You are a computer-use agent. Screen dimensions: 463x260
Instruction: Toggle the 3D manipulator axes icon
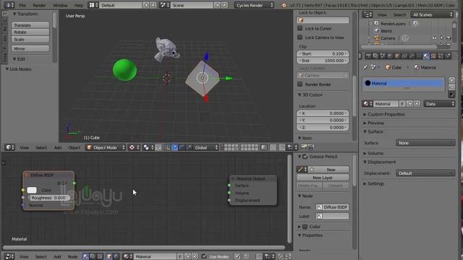coord(167,147)
